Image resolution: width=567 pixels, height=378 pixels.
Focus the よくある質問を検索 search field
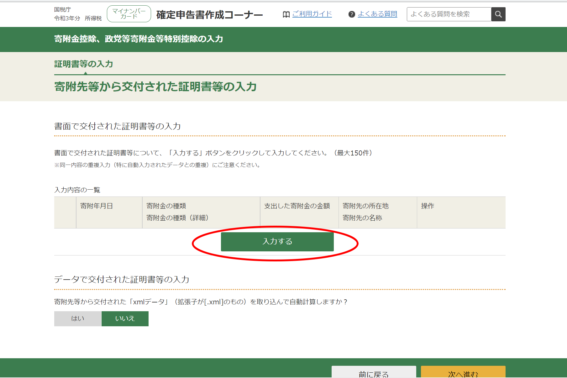point(449,14)
